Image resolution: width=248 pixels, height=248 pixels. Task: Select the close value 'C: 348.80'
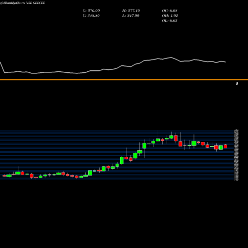91,15
